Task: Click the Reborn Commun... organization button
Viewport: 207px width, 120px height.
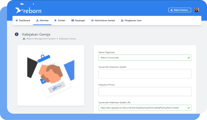Action: (180, 10)
